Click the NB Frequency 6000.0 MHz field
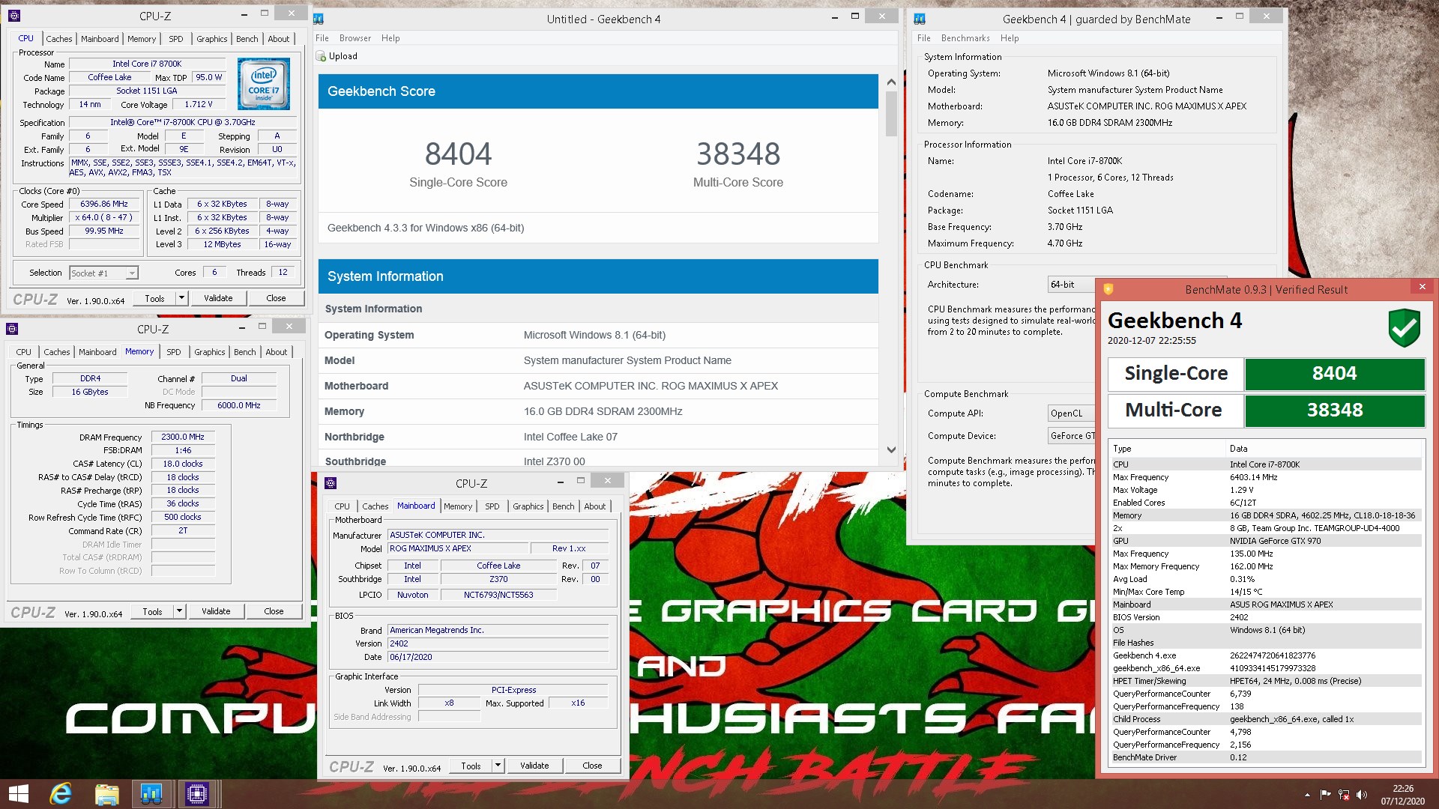The width and height of the screenshot is (1439, 809). (x=239, y=405)
